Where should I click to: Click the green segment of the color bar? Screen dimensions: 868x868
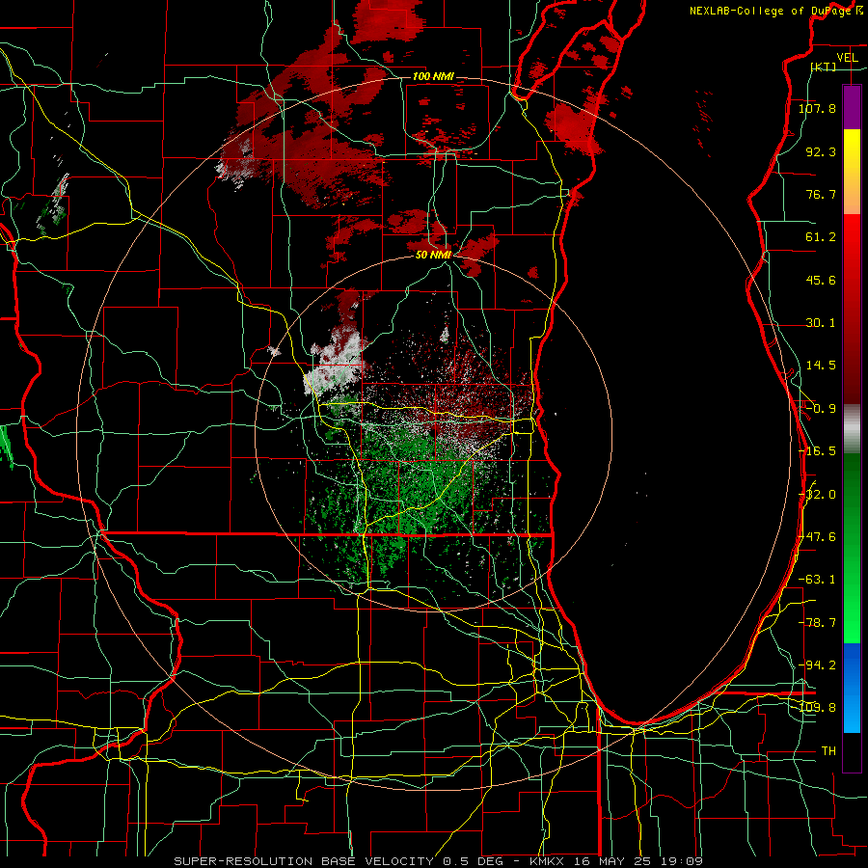click(852, 548)
